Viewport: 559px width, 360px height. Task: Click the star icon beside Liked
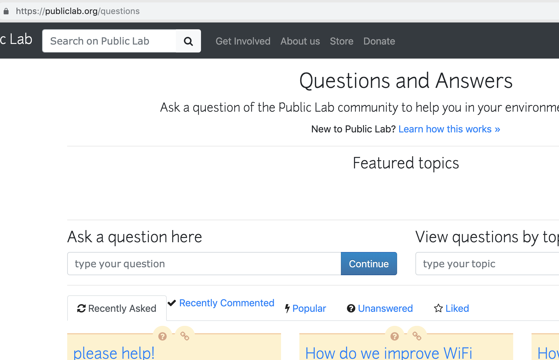[x=438, y=308]
